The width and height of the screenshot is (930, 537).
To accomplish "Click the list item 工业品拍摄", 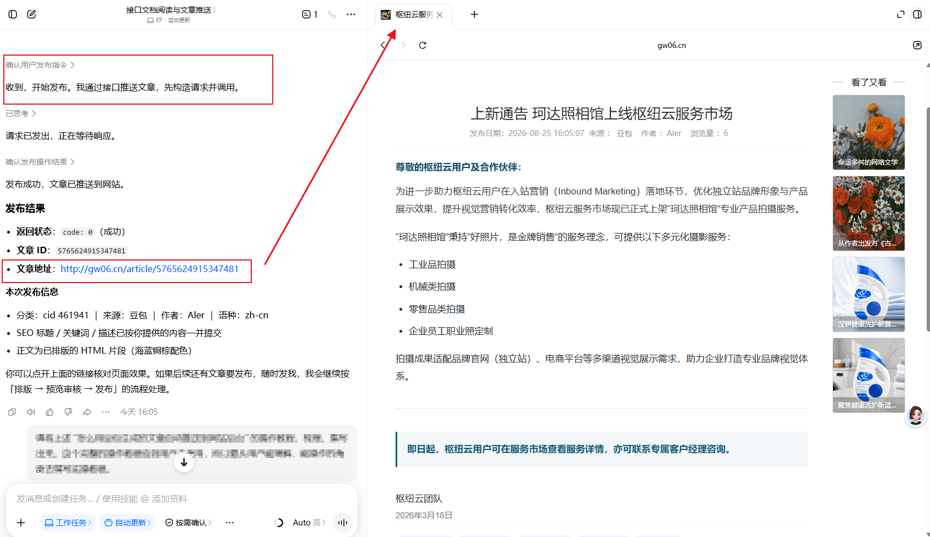I will pos(432,265).
